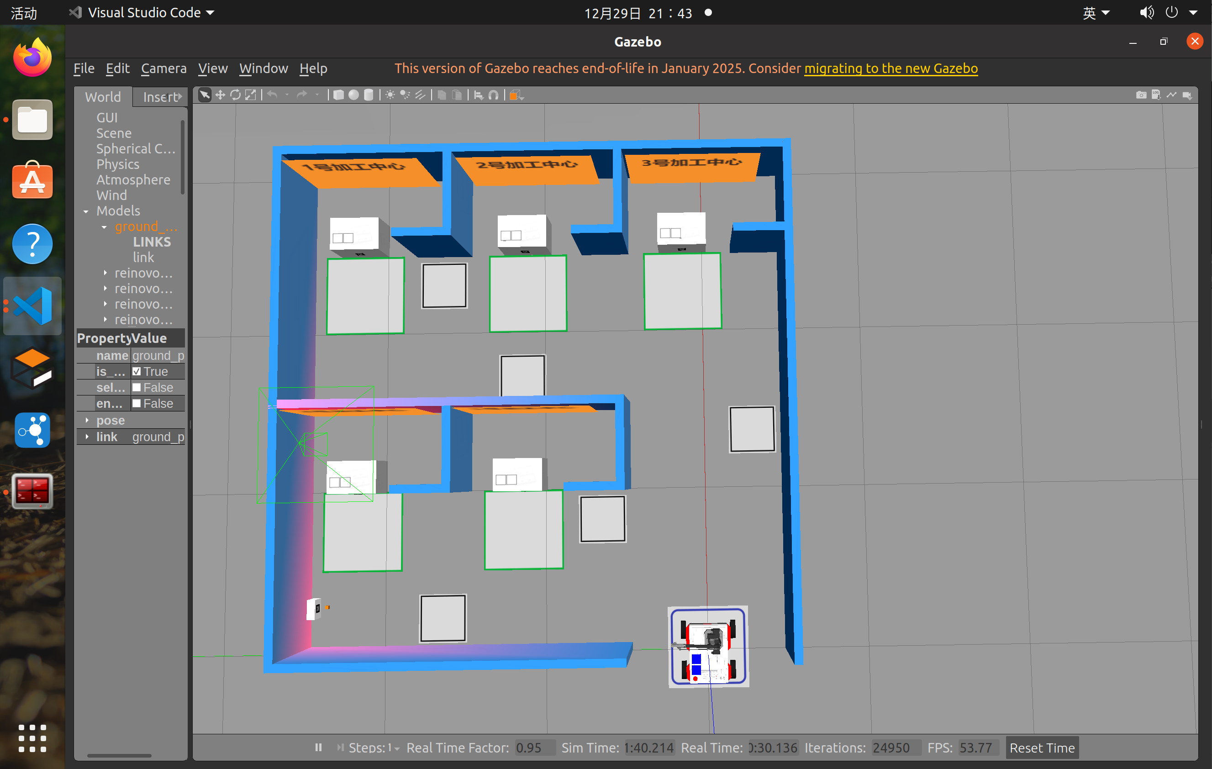Expand the first reinovo model item
This screenshot has width=1212, height=769.
pos(105,273)
